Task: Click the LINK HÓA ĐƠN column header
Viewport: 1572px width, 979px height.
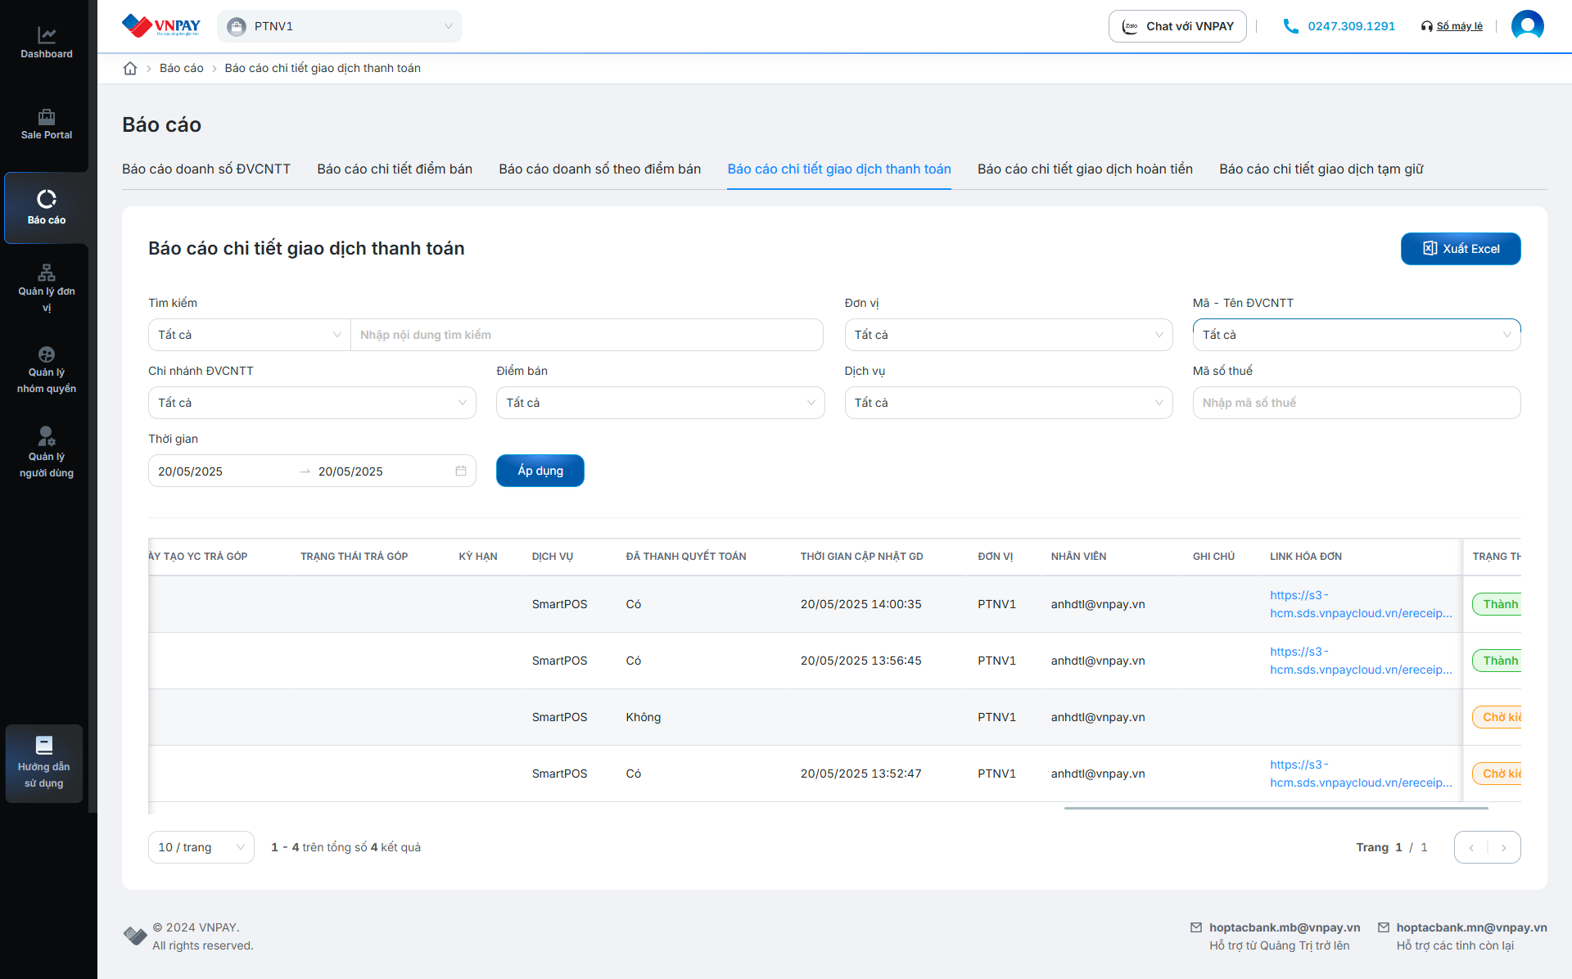Action: click(1306, 557)
